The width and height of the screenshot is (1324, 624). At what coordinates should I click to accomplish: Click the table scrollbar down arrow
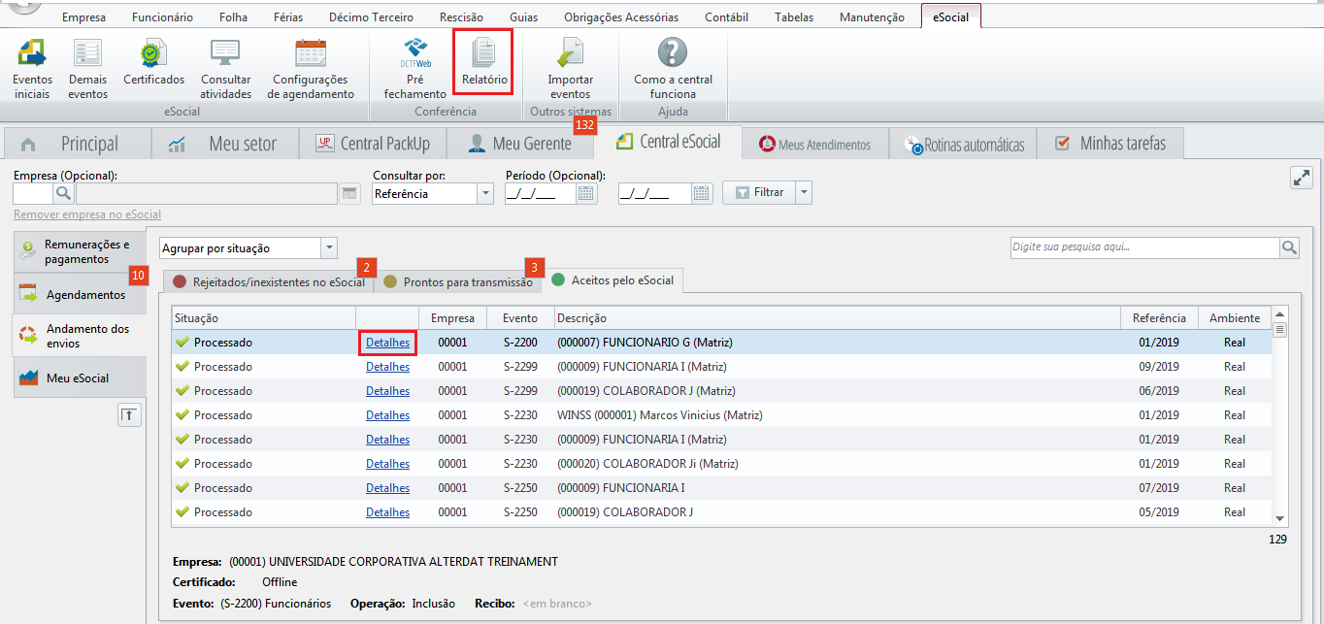pos(1279,519)
